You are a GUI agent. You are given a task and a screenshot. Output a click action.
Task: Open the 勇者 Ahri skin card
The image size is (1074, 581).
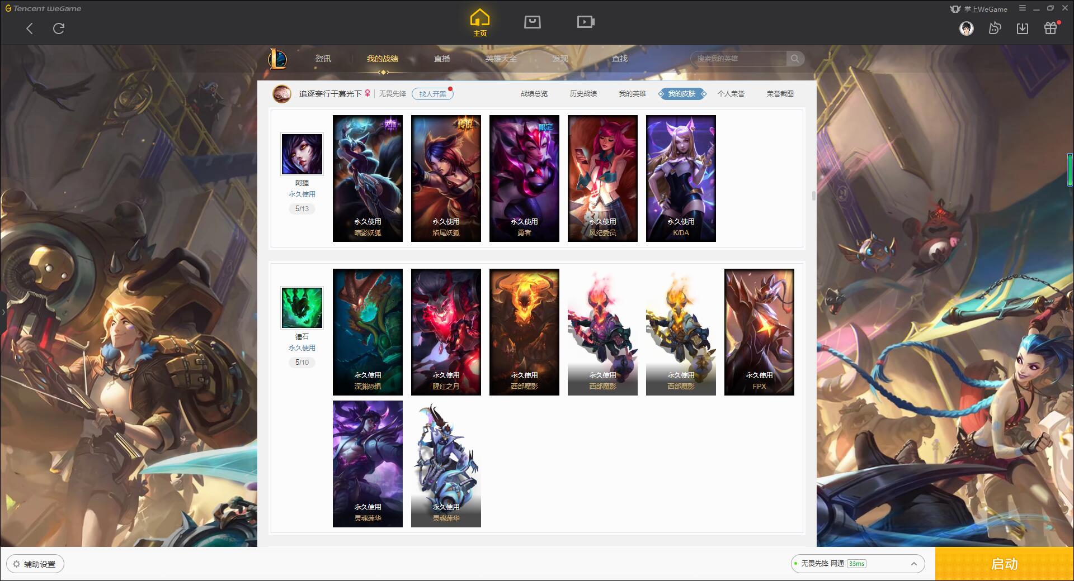pyautogui.click(x=524, y=178)
